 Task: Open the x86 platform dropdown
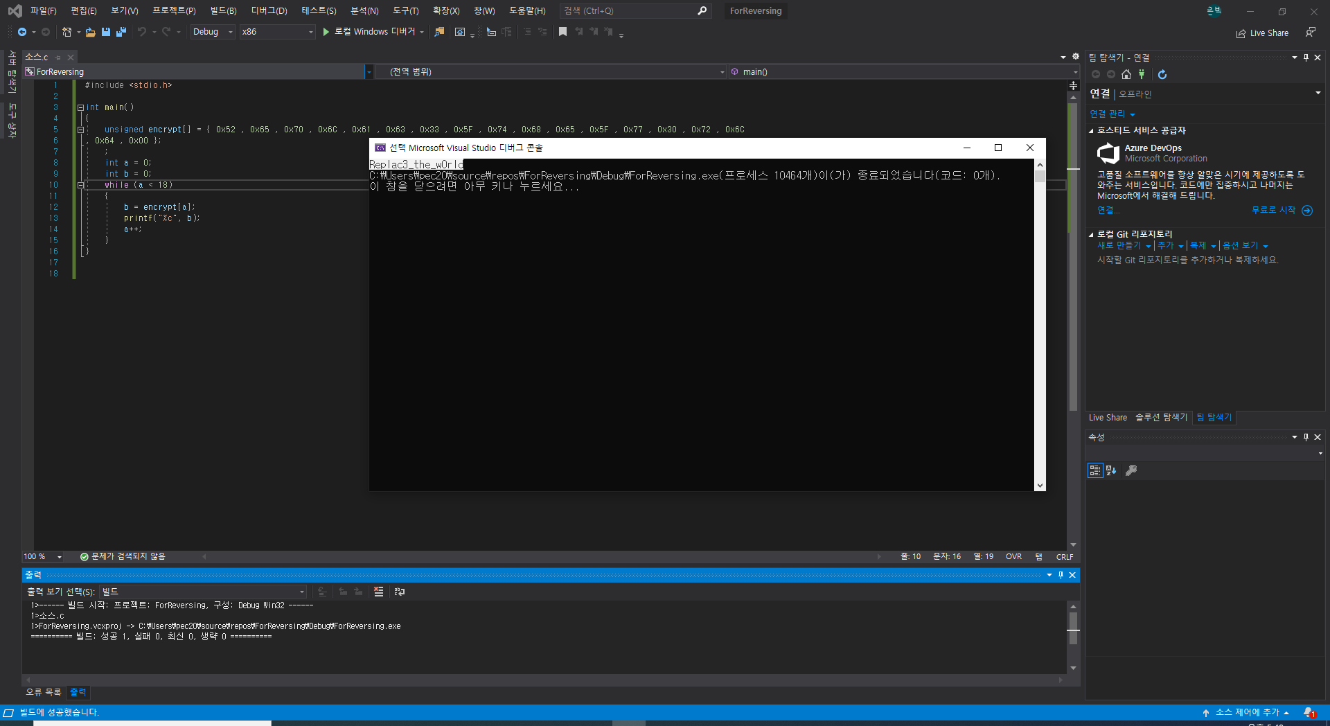[278, 32]
